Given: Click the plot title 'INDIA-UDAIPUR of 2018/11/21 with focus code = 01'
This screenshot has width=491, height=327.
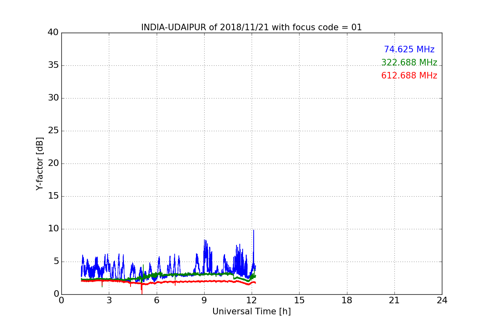Looking at the screenshot, I should coord(251,27).
